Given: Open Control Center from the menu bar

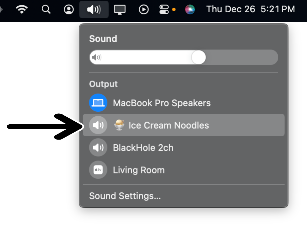Looking at the screenshot, I should pos(165,9).
